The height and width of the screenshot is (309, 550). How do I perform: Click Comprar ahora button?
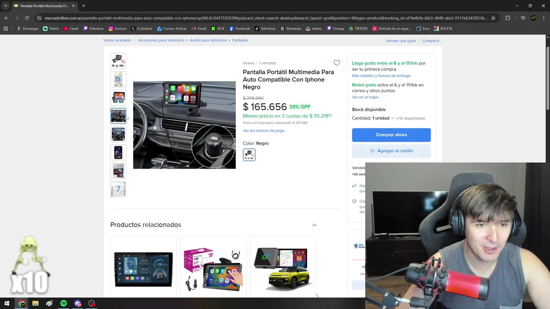click(391, 135)
